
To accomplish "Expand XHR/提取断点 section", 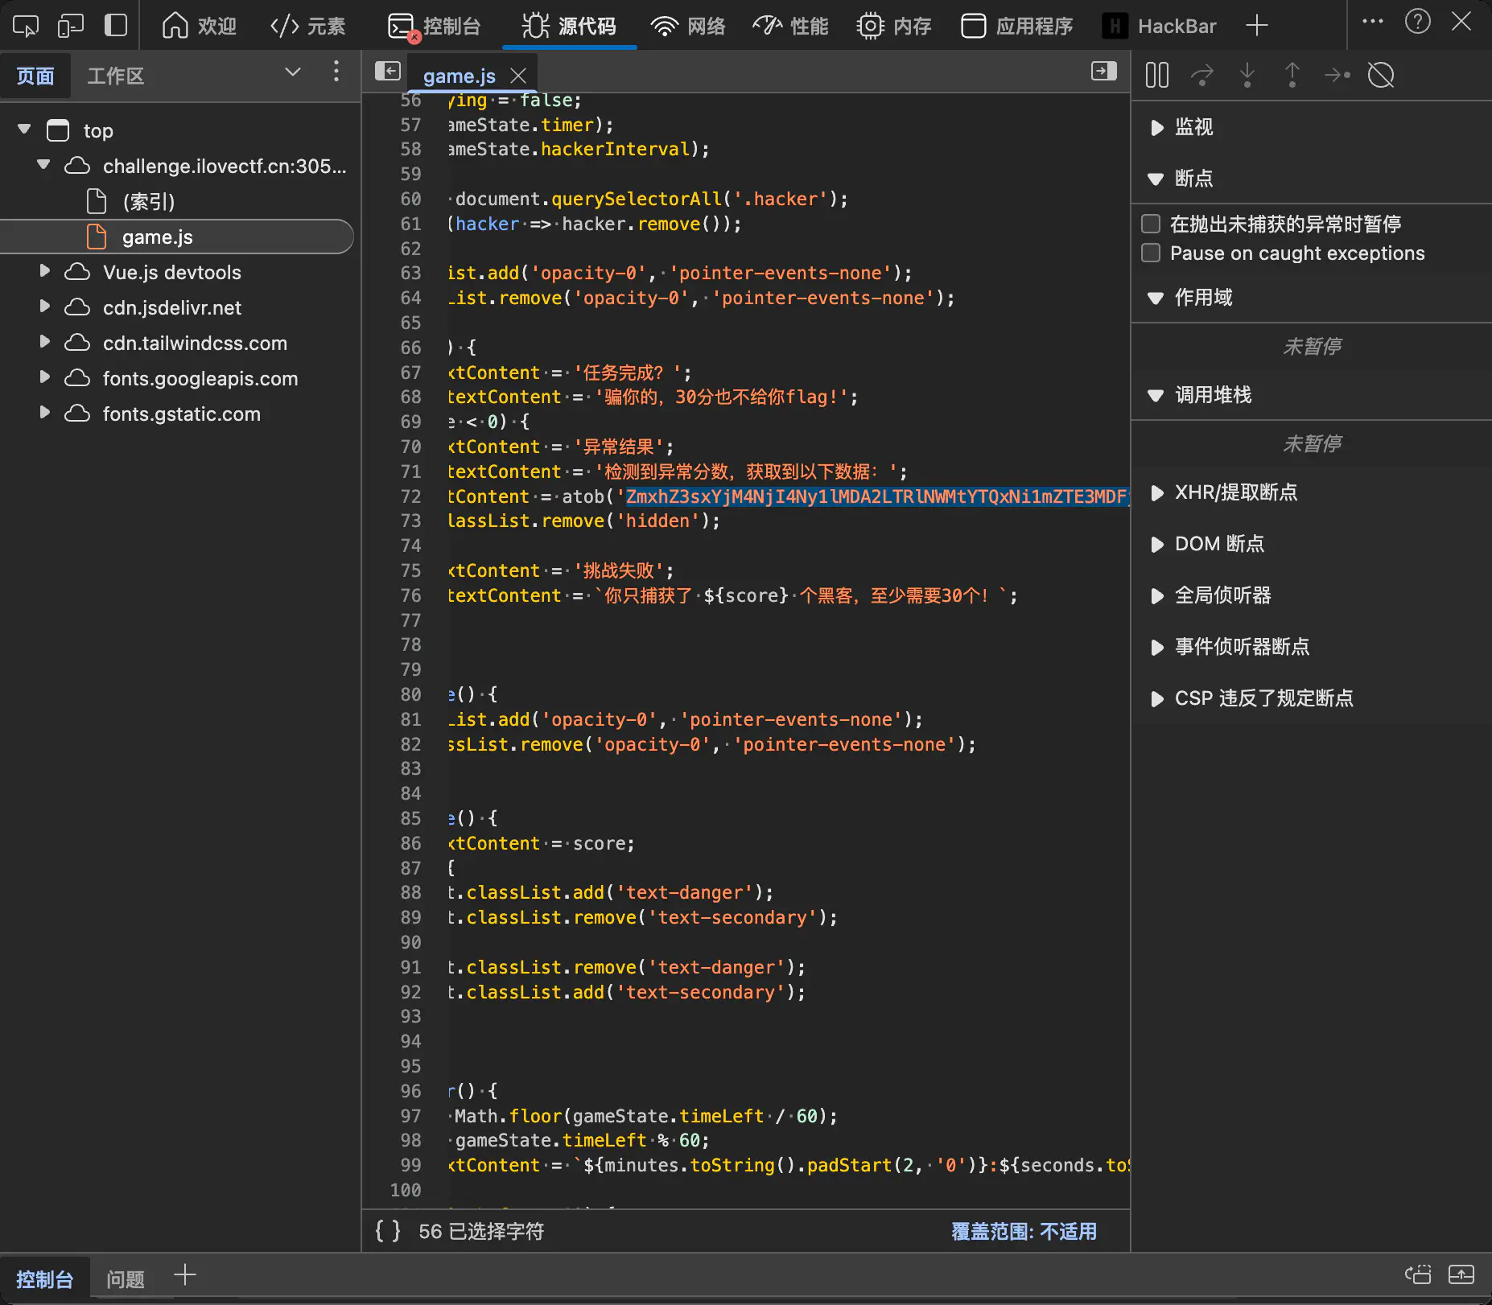I will [1156, 492].
